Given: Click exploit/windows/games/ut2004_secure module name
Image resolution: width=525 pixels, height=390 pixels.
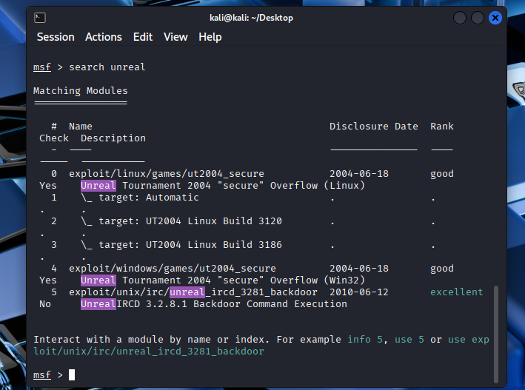Looking at the screenshot, I should point(173,269).
